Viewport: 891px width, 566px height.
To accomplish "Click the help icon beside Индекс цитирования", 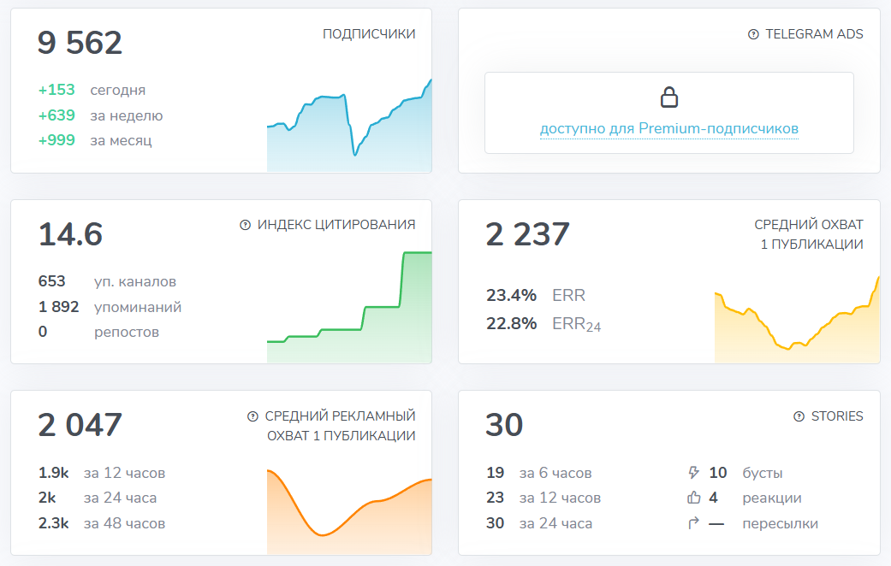I will coord(246,225).
